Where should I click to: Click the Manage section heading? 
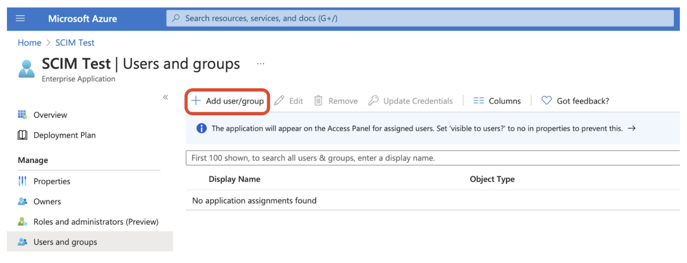click(33, 160)
